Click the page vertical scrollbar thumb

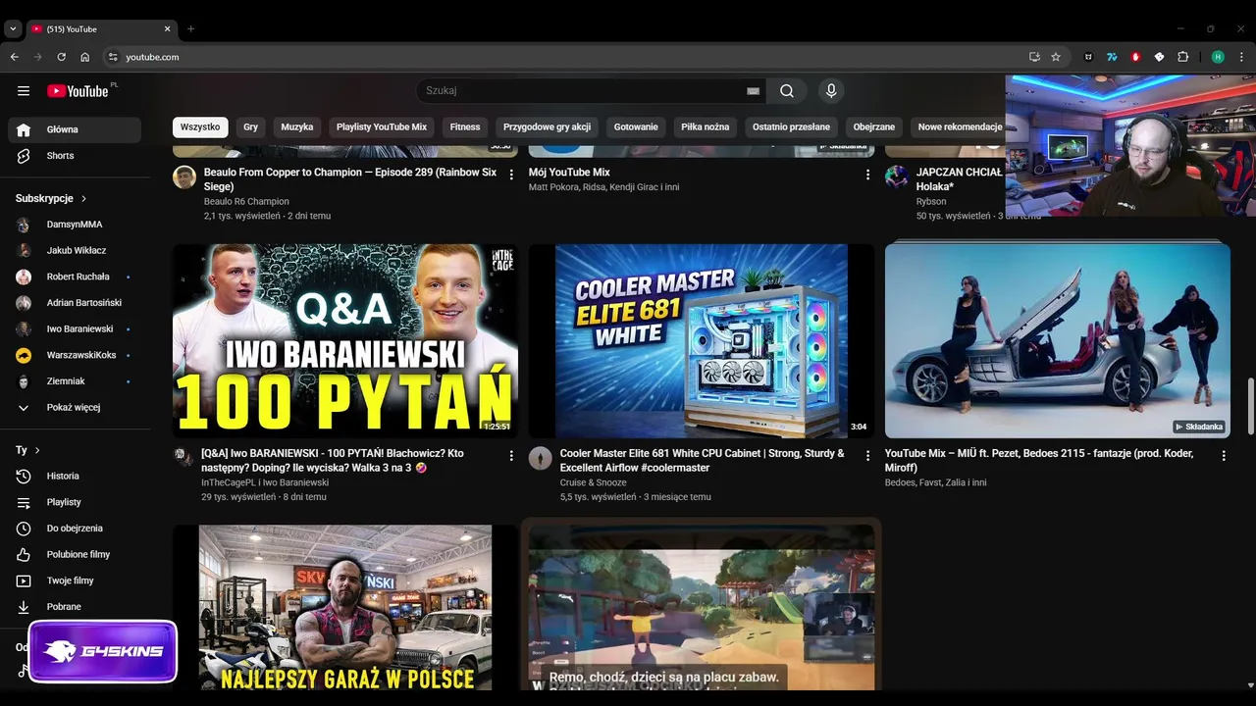tap(1250, 405)
